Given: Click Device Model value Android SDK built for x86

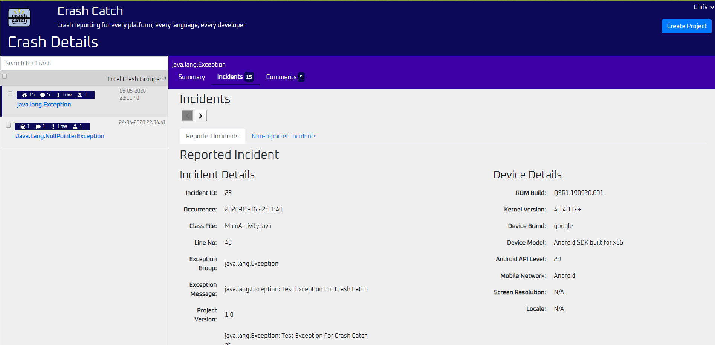Looking at the screenshot, I should 588,242.
